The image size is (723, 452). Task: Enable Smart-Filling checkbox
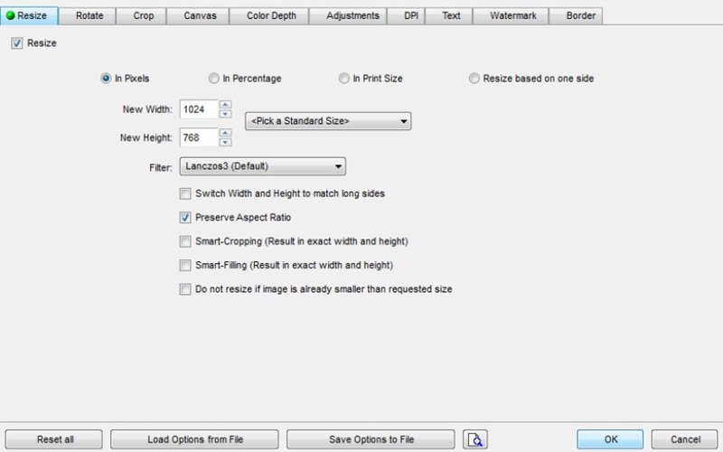pyautogui.click(x=185, y=266)
